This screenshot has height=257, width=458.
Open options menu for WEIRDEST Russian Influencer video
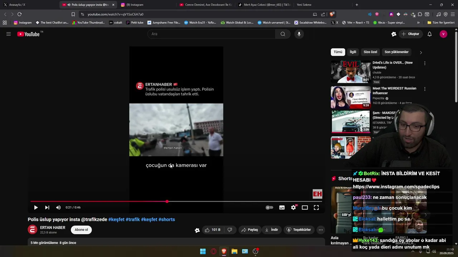(x=425, y=89)
